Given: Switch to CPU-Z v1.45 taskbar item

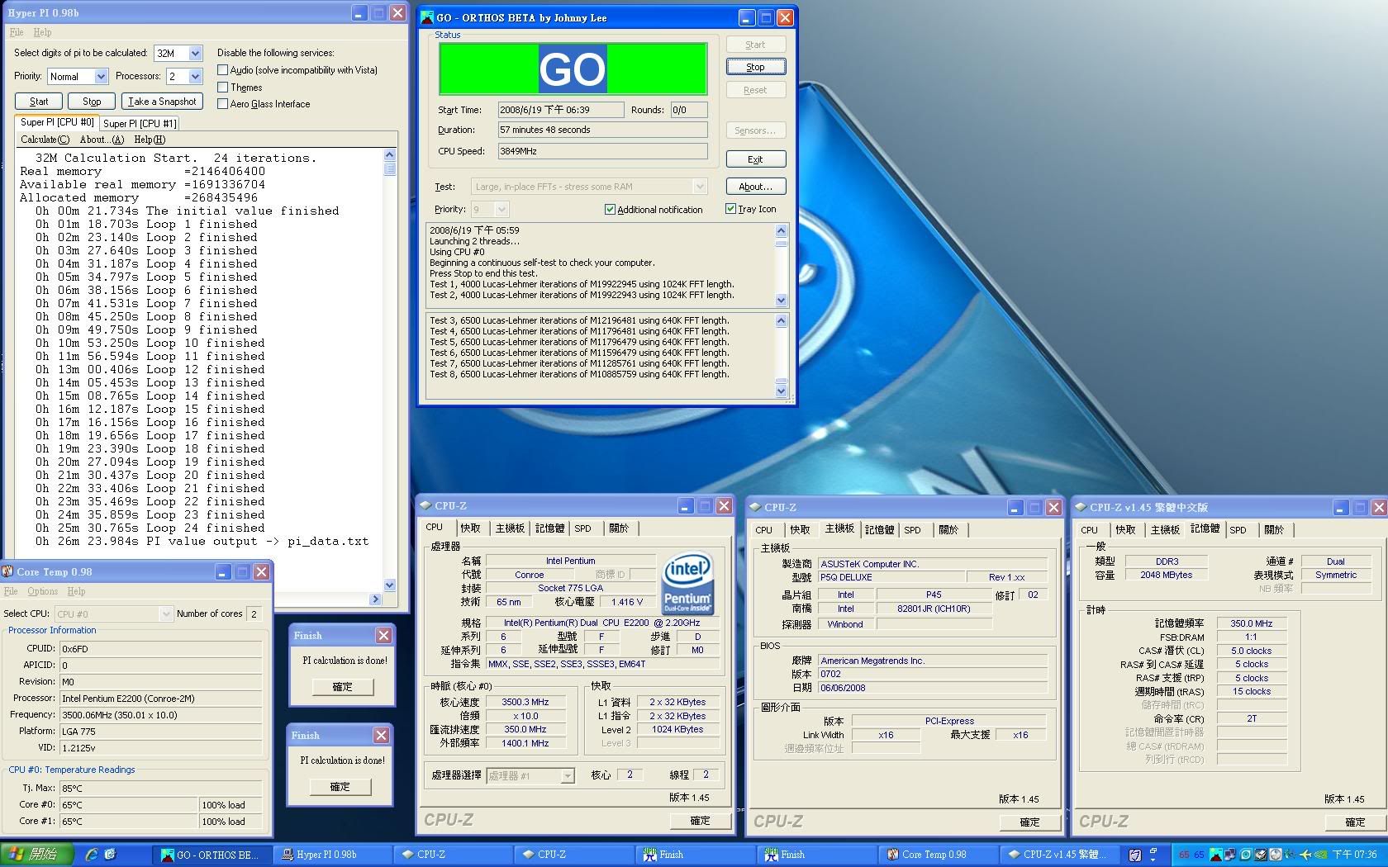Looking at the screenshot, I should (x=1059, y=855).
